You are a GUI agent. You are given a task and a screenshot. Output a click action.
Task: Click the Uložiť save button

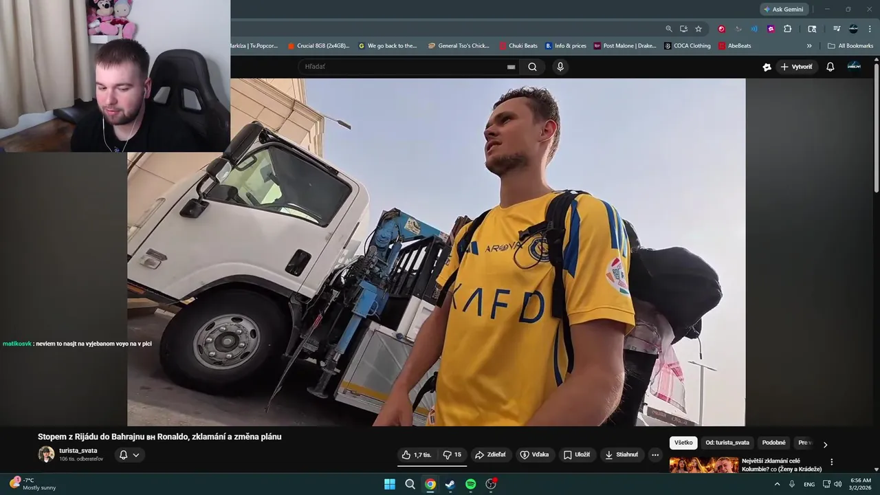[577, 454]
